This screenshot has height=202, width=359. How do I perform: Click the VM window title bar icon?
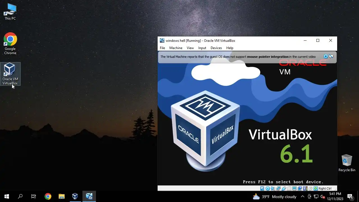[162, 40]
